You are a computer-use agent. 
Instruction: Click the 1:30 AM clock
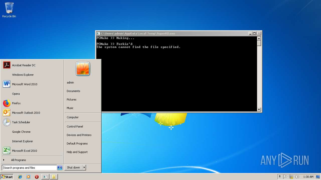pos(308,177)
